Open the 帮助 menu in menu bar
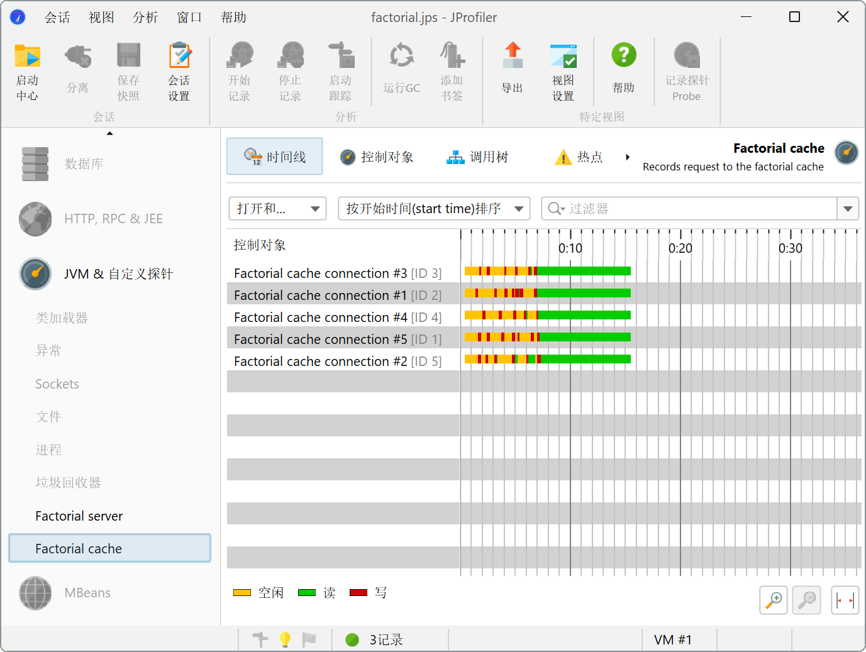Screen dimensions: 866x652 233,18
